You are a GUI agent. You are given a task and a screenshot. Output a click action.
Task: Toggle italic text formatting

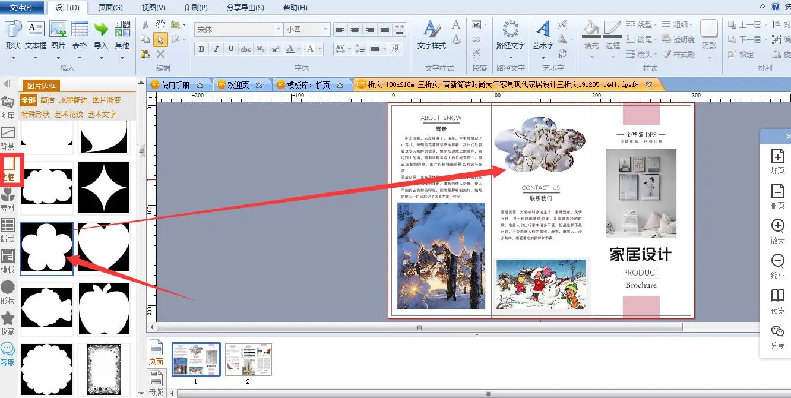pyautogui.click(x=216, y=49)
